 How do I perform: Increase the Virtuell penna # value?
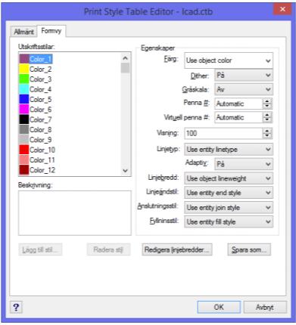267,115
